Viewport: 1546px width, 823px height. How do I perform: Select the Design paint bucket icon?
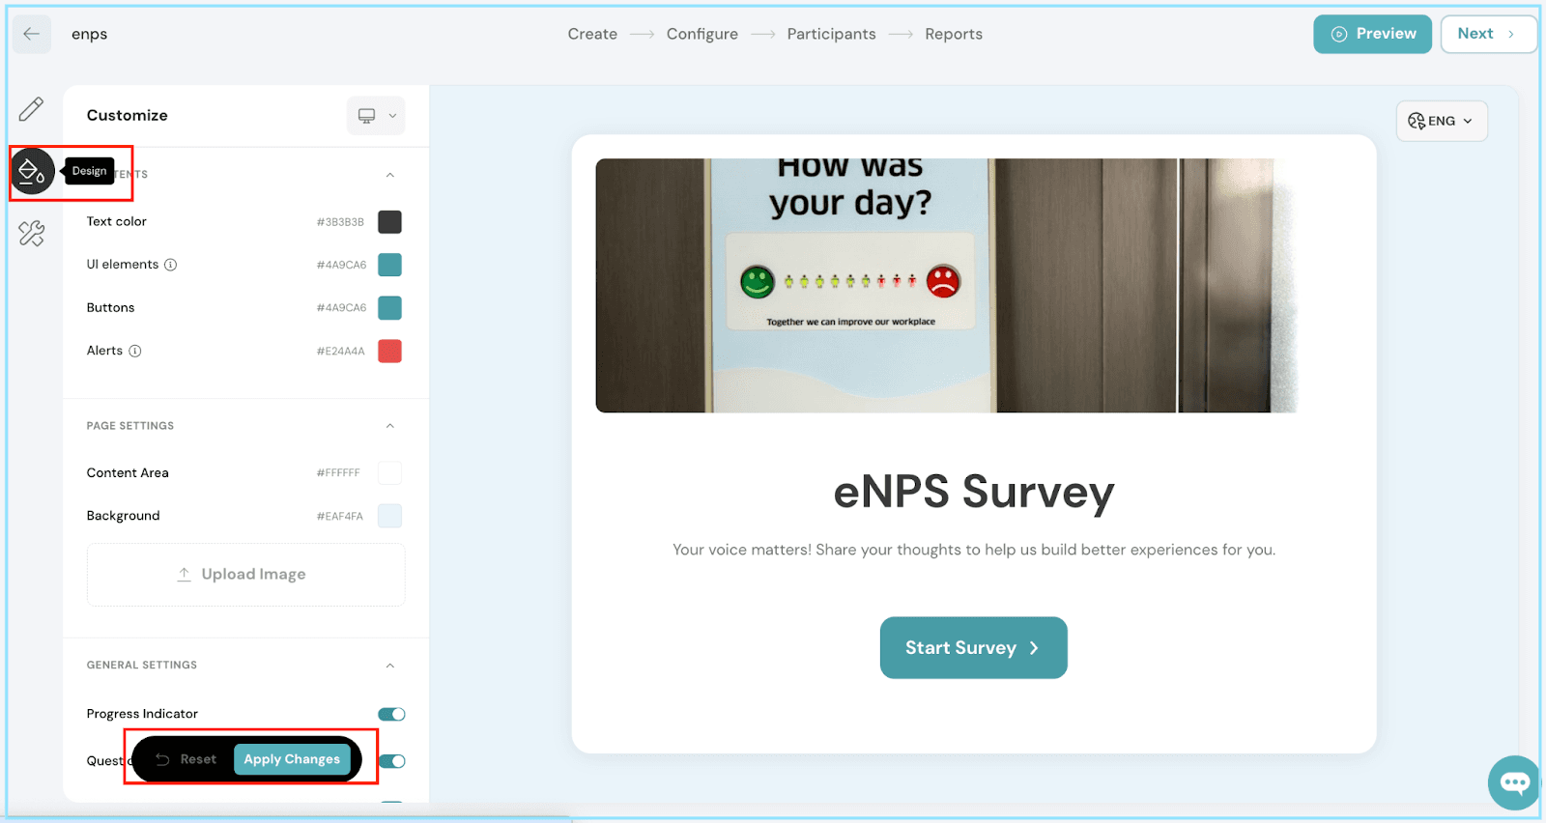click(x=32, y=172)
